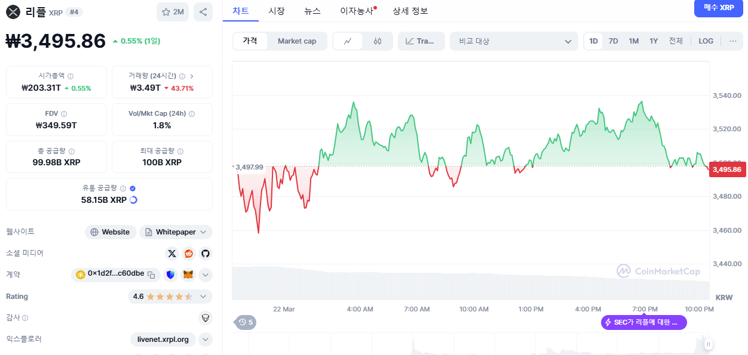Click the range navigator pause handle
The height and width of the screenshot is (355, 748).
click(709, 344)
